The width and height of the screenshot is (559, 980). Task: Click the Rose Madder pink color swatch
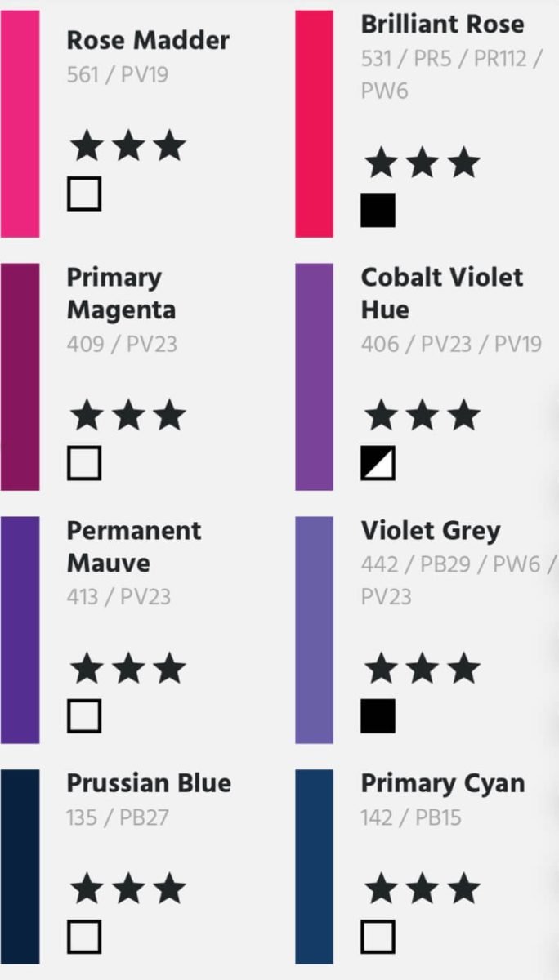coord(20,122)
